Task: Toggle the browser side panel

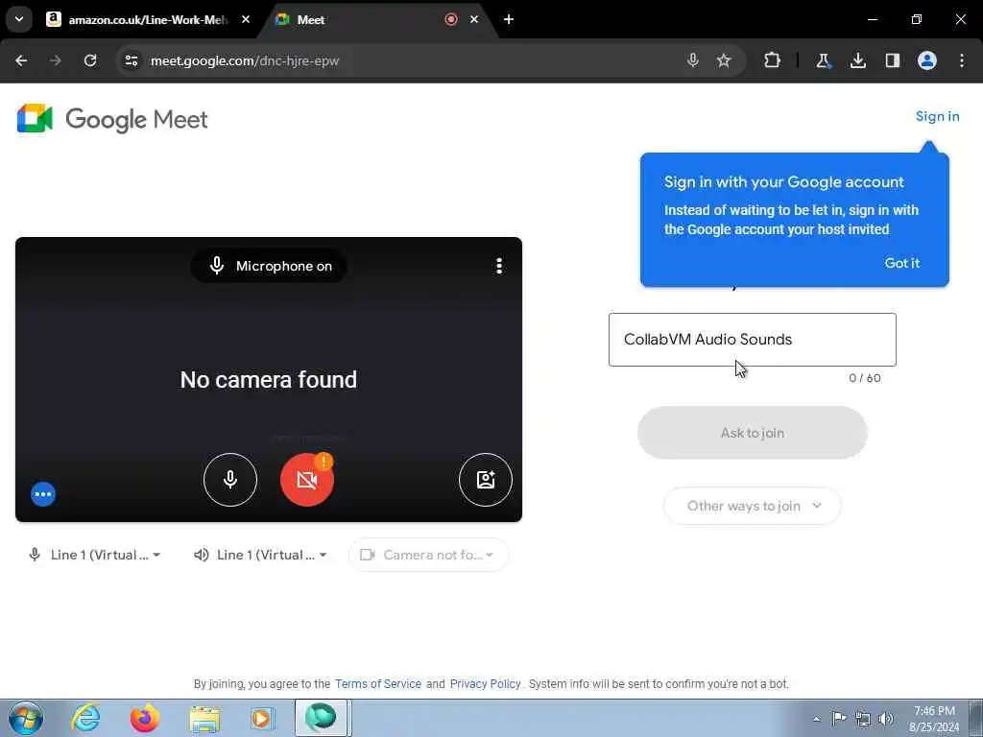Action: (x=892, y=60)
